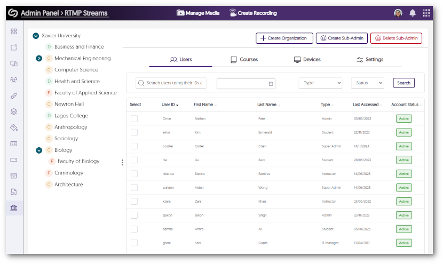
Task: Sort by First Name column
Action: click(x=205, y=105)
